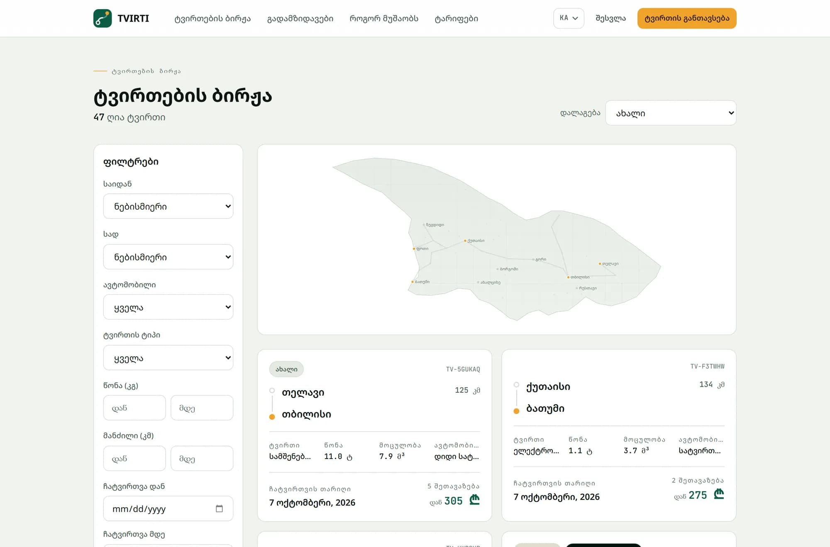The width and height of the screenshot is (830, 547).
Task: Focus the მანძილი (კმ) მდე field
Action: click(x=202, y=458)
